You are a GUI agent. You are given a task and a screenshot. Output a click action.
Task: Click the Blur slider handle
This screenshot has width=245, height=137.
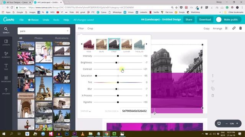tap(116, 89)
